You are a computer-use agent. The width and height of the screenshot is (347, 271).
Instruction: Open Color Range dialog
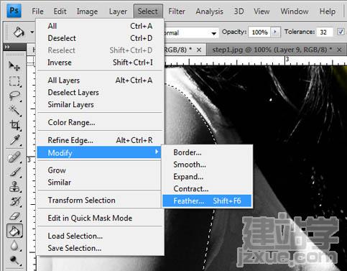pos(100,122)
